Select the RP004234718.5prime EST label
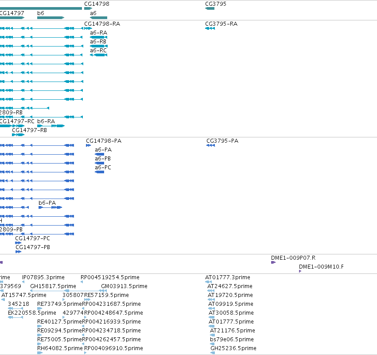The width and height of the screenshot is (377, 355). click(112, 331)
